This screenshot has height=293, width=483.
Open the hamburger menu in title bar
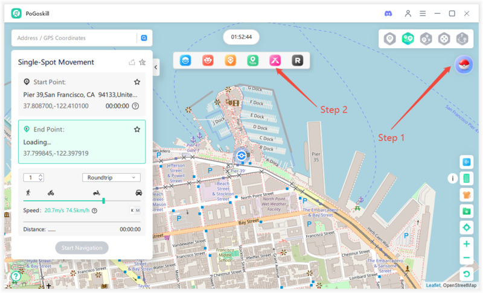[x=423, y=13]
